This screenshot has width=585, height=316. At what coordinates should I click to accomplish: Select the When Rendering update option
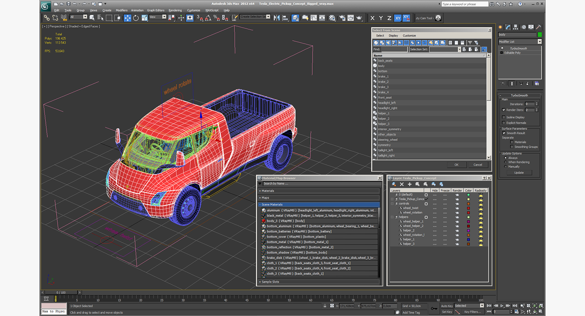pos(505,162)
